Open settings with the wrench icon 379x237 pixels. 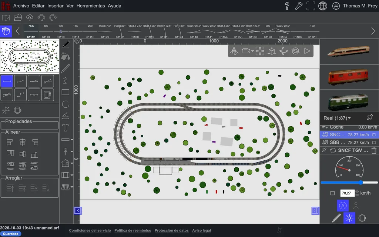299,6
